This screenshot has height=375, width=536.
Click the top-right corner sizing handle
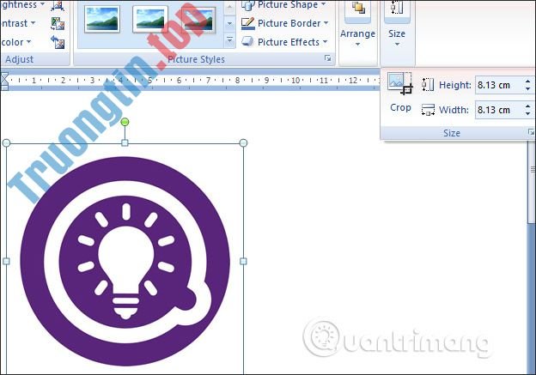[243, 142]
